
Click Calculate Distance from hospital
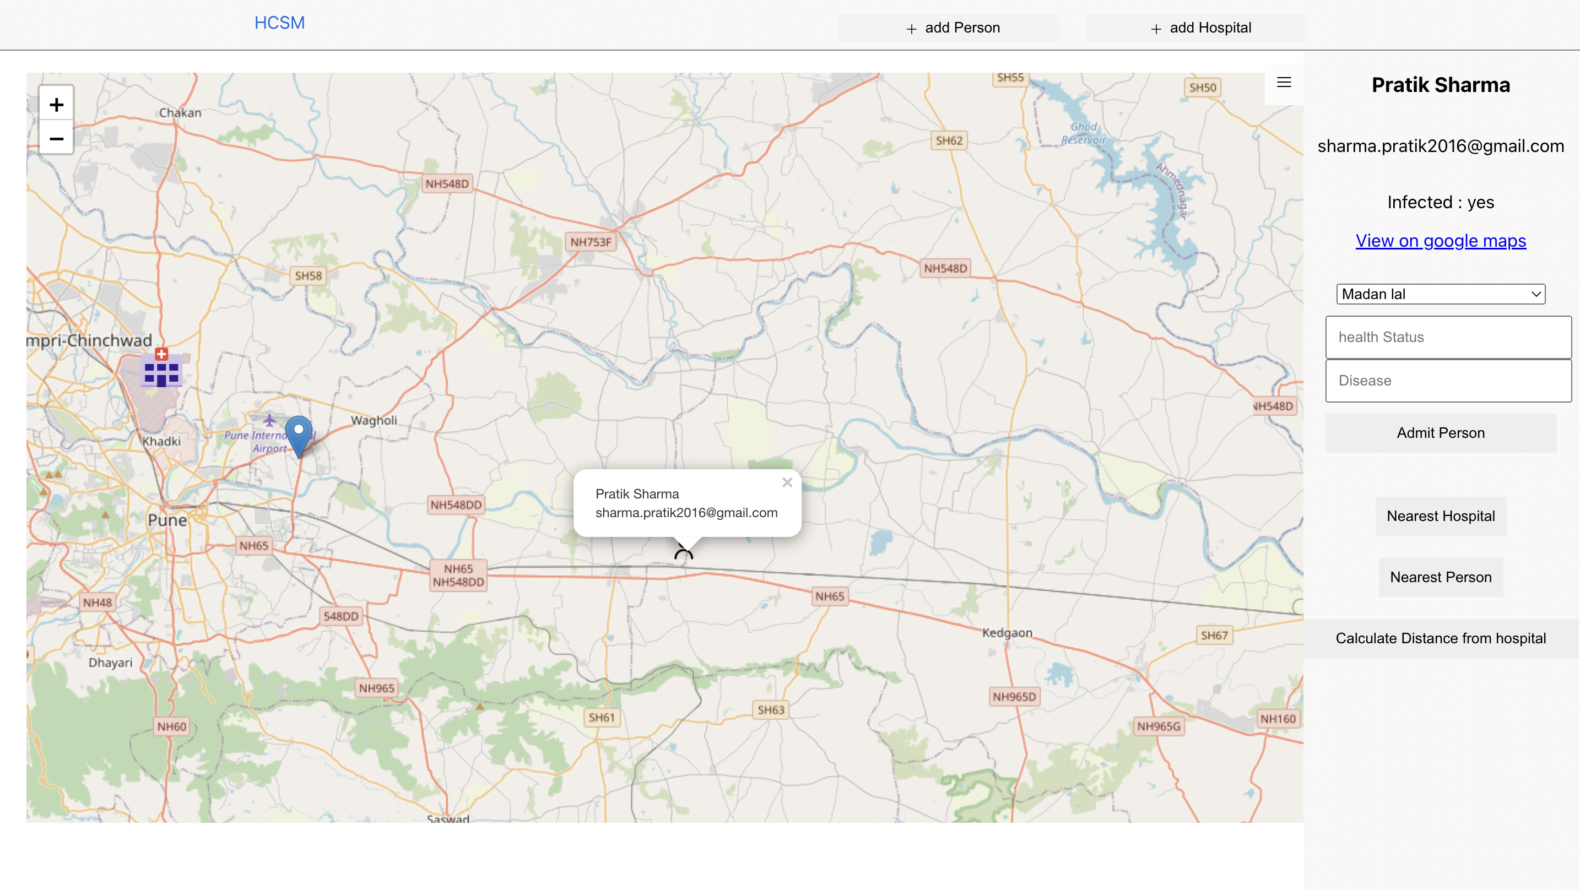[1440, 638]
